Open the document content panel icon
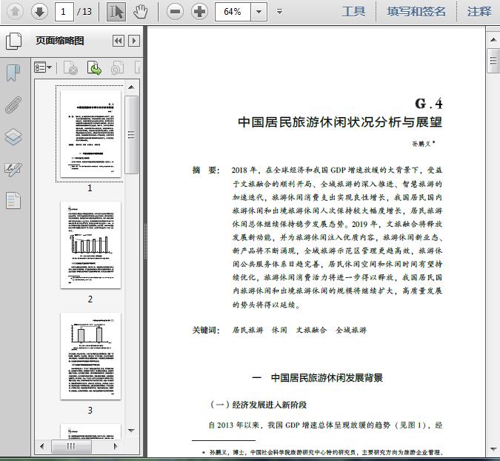The image size is (500, 461). tap(13, 201)
